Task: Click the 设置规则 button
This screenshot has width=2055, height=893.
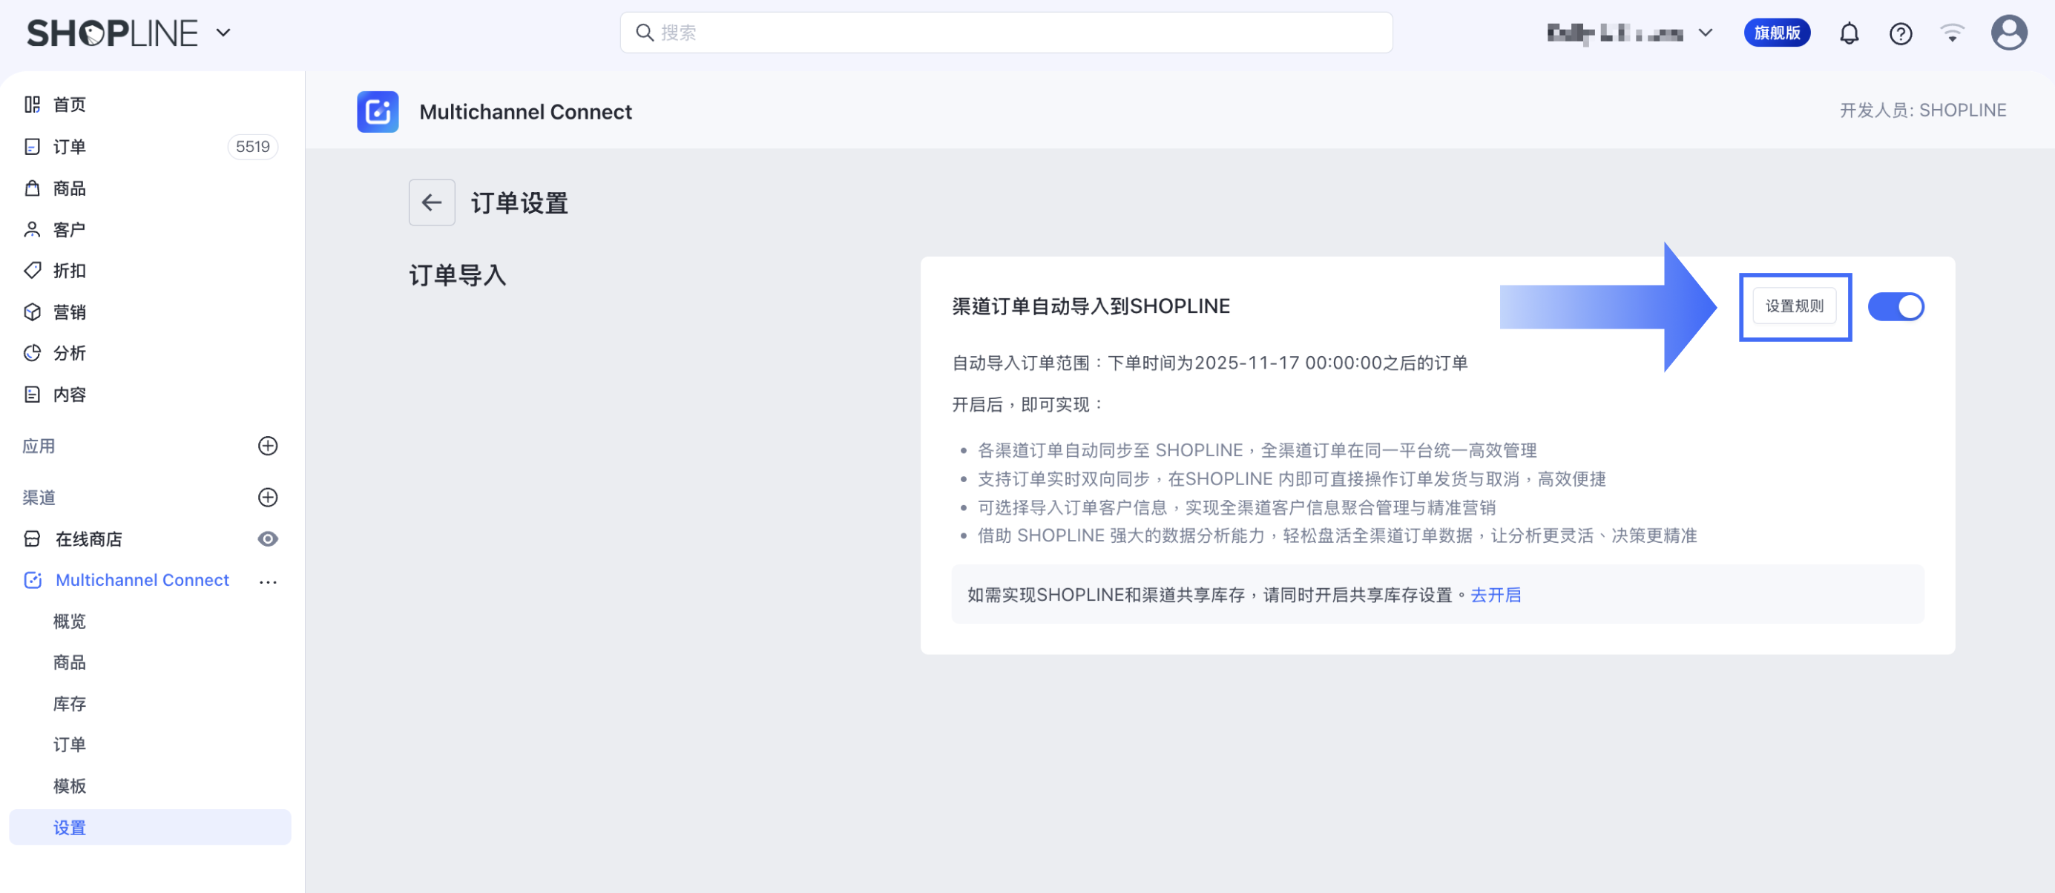Action: [1795, 306]
